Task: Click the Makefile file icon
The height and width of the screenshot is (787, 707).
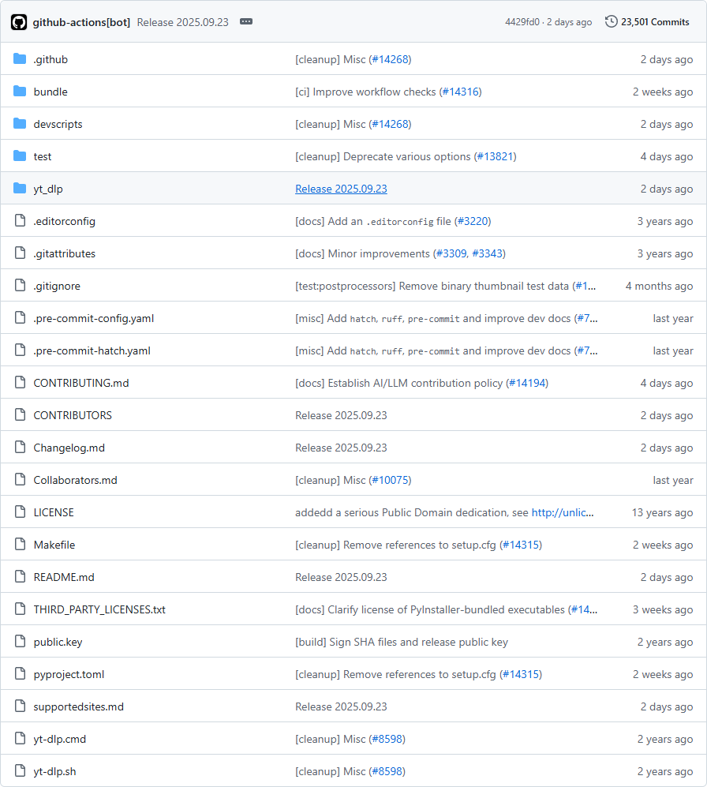Action: pos(20,545)
